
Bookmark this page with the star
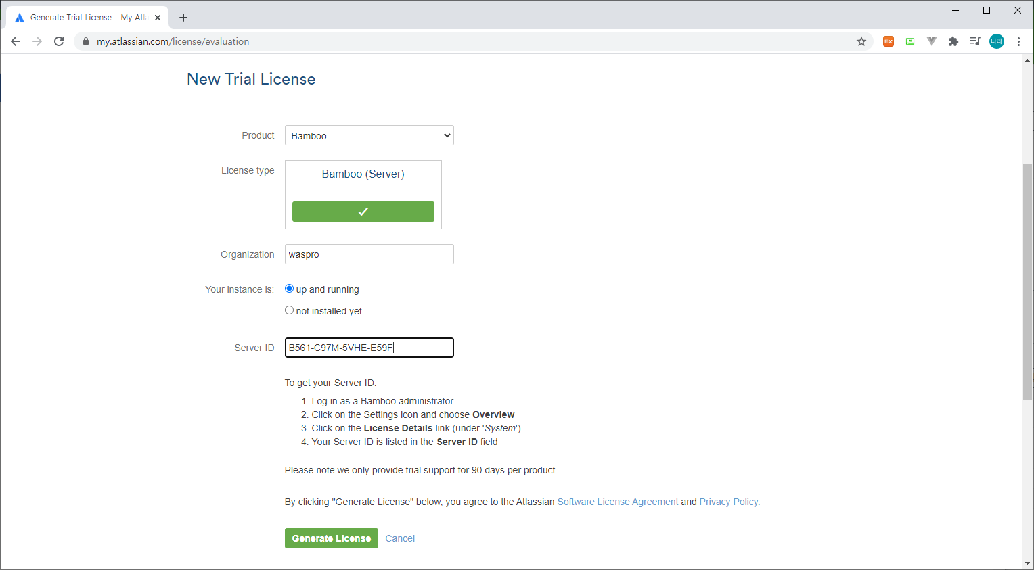coord(861,41)
